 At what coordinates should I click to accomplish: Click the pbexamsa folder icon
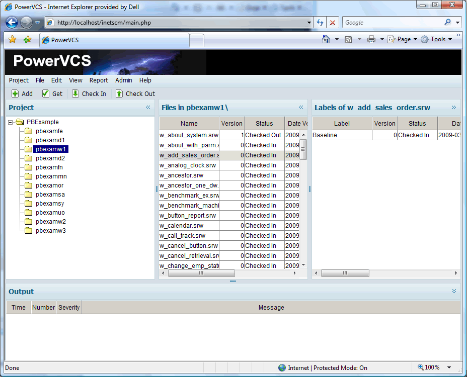[28, 195]
